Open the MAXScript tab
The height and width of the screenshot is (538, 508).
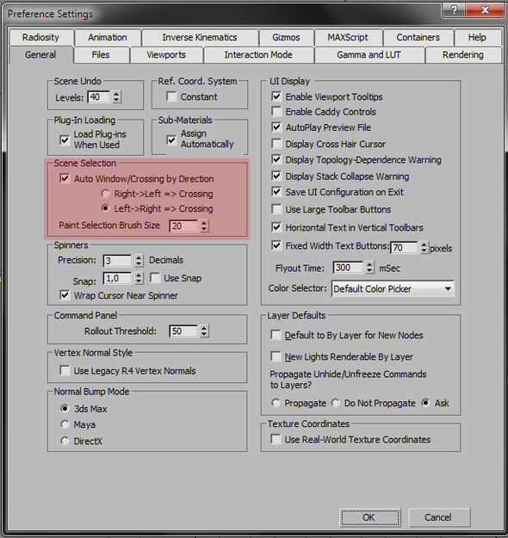coord(348,37)
